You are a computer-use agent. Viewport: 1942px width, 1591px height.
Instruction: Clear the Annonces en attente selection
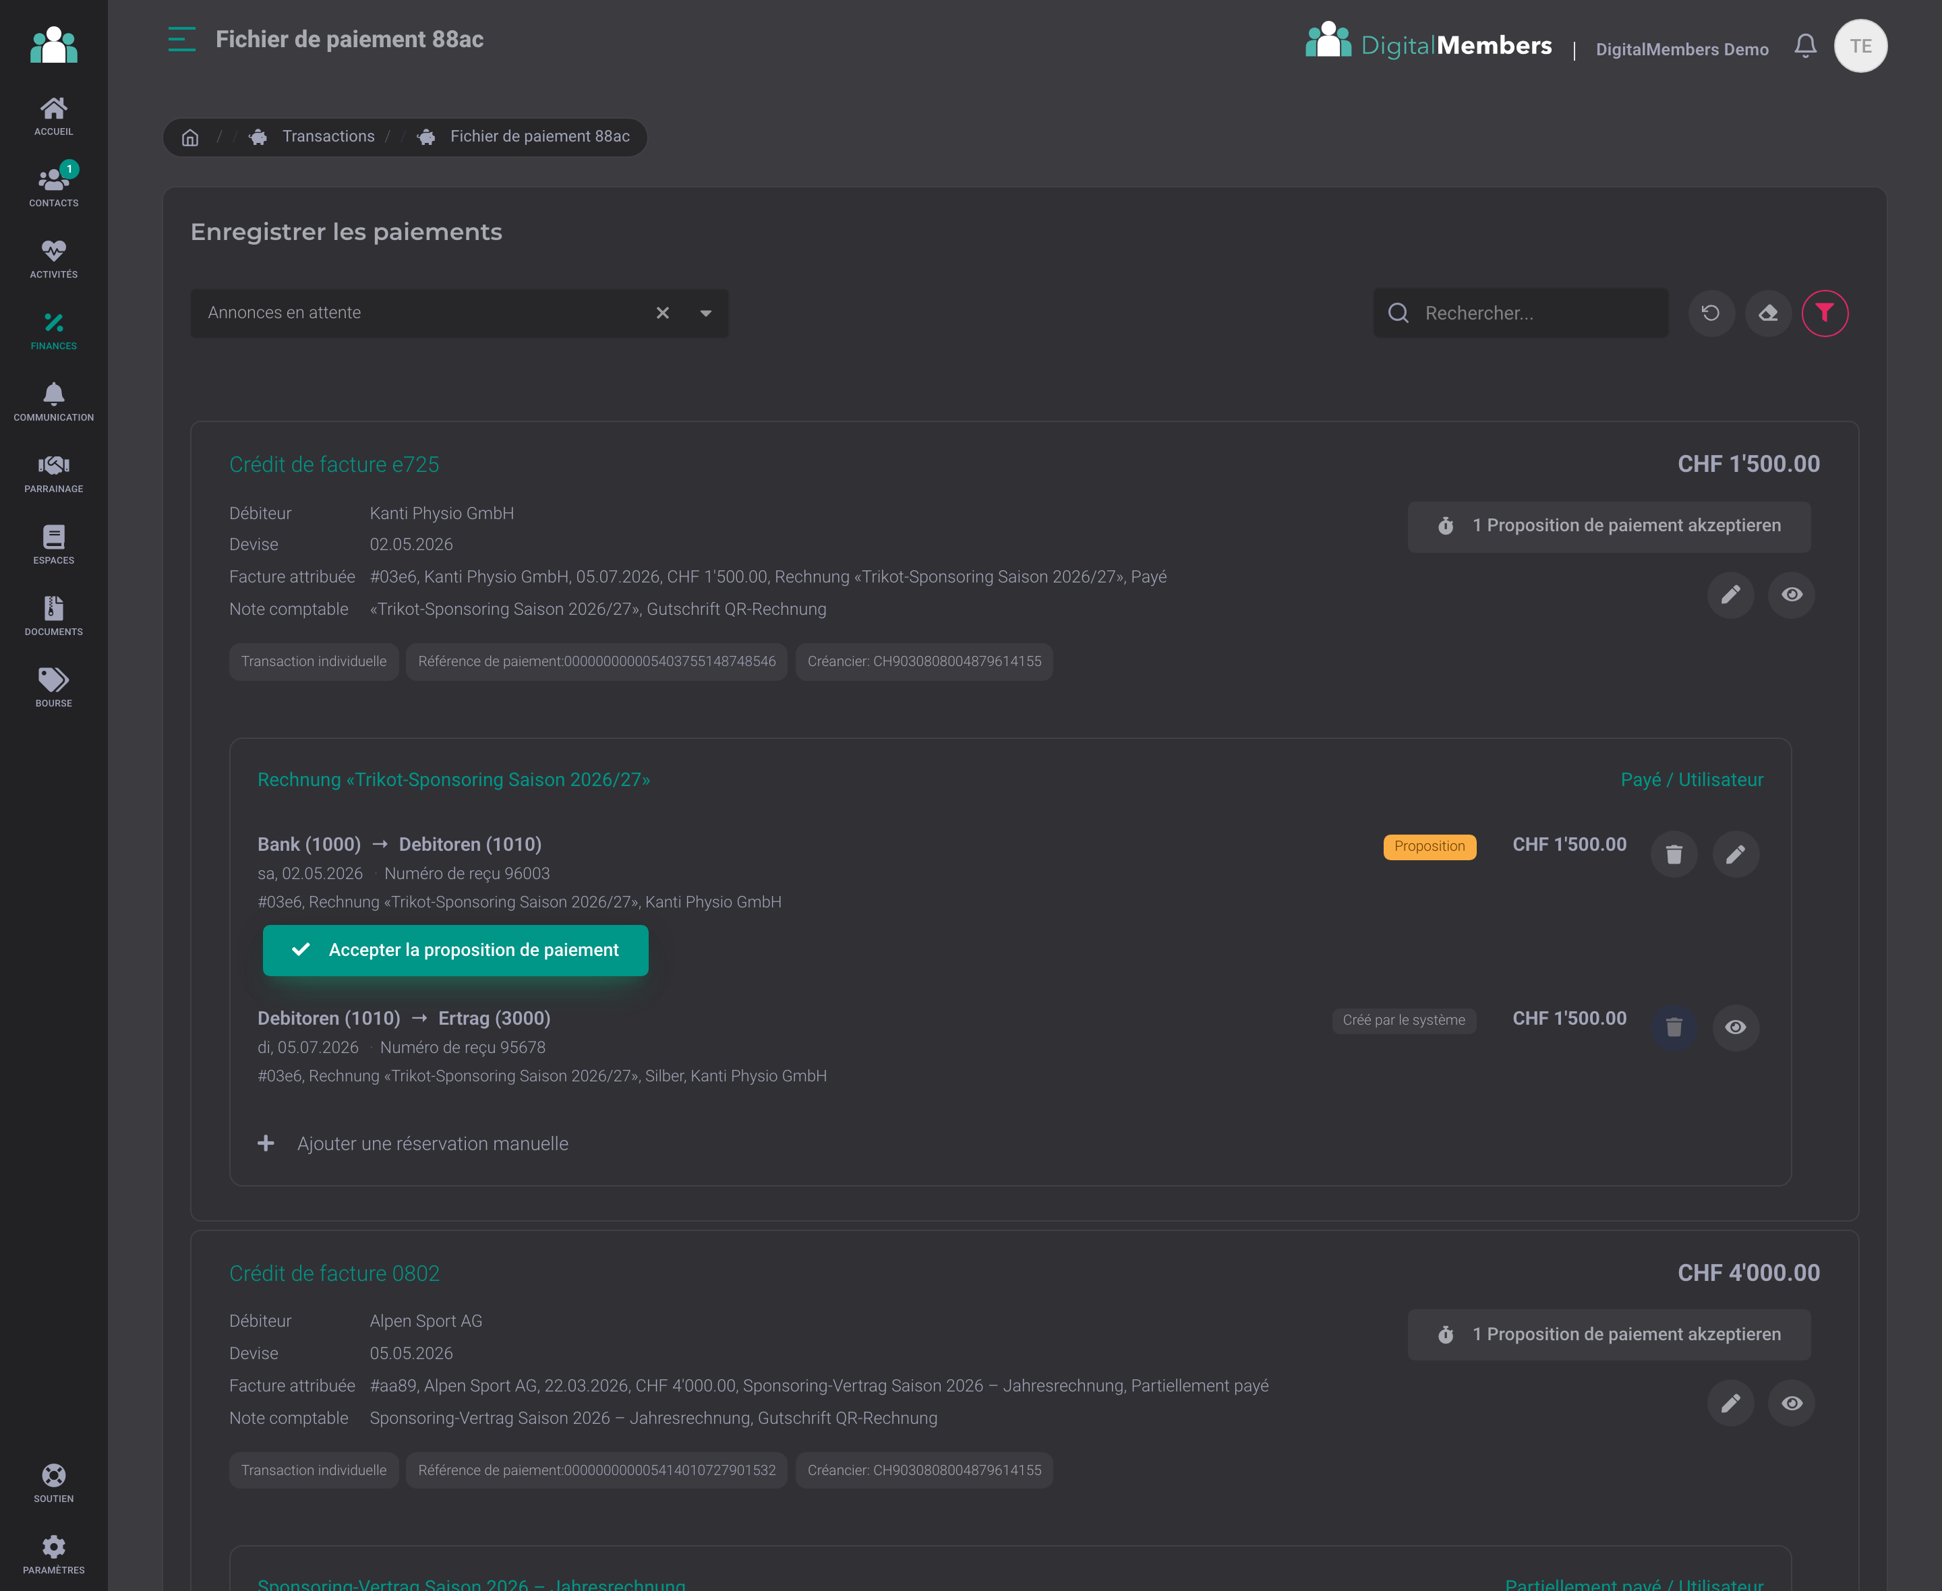coord(661,313)
